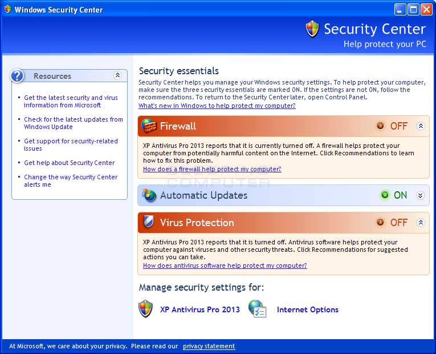Close the Windows Security Center window
This screenshot has width=436, height=354.
point(426,10)
